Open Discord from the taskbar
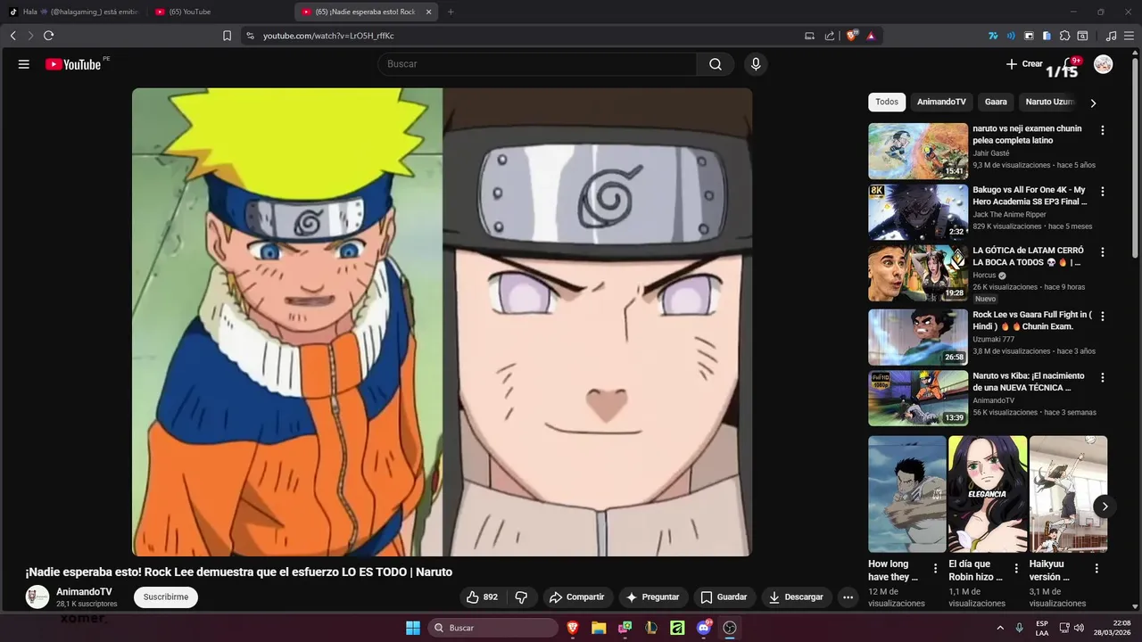 click(704, 628)
